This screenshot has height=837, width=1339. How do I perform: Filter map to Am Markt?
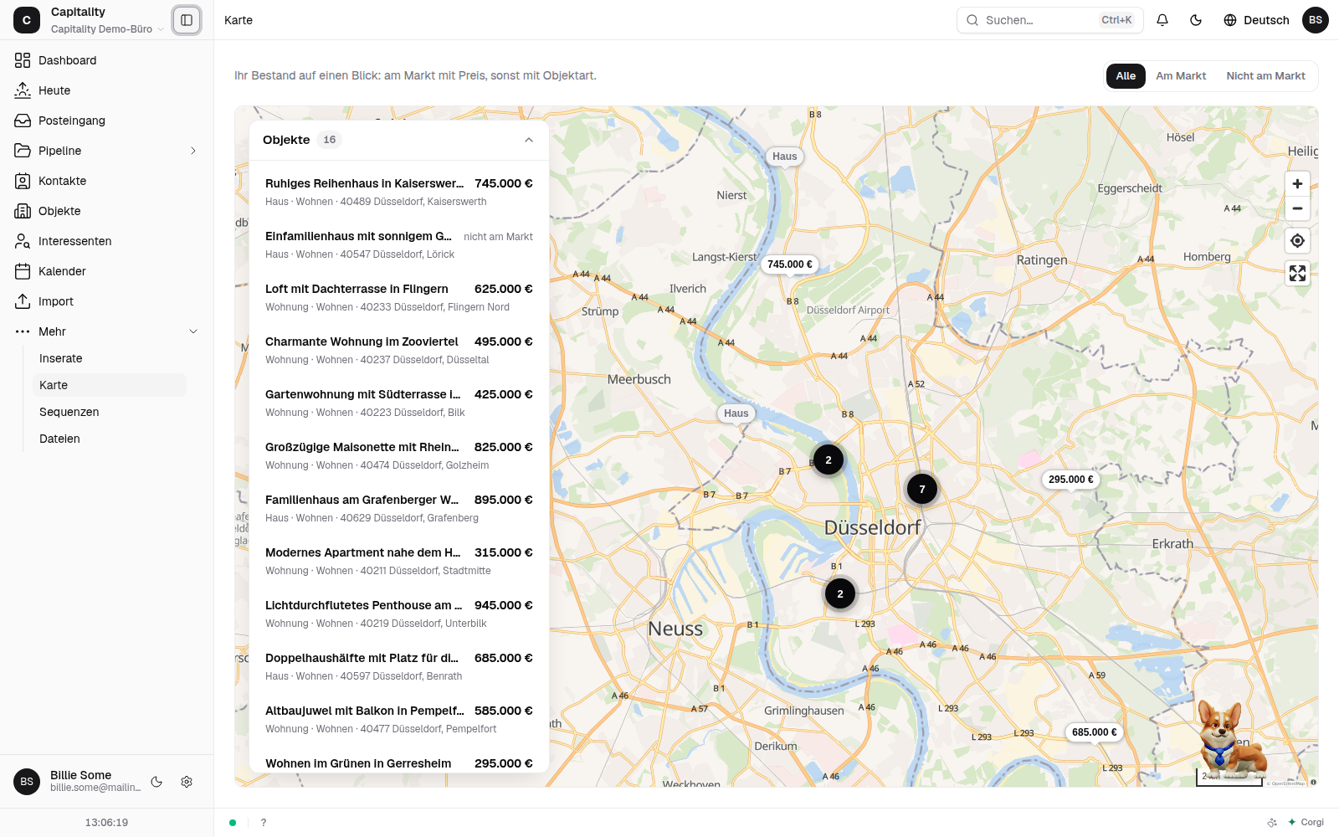tap(1181, 76)
